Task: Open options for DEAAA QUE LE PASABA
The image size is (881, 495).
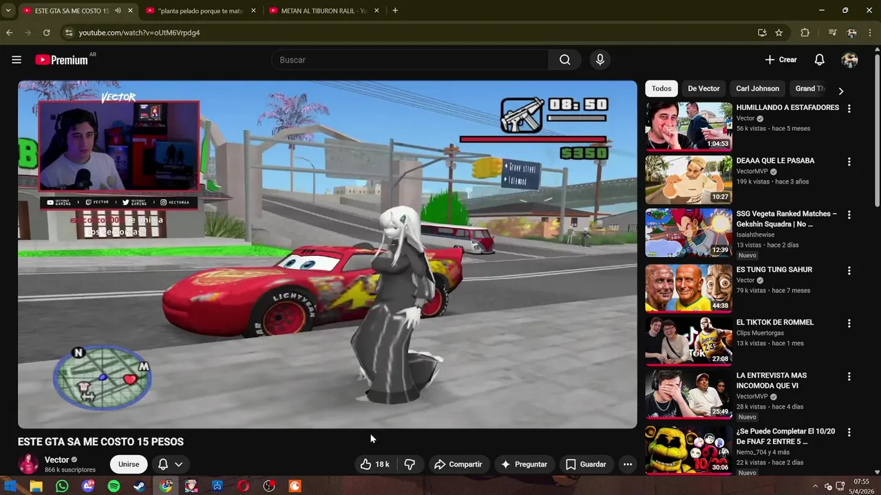Action: coord(849,162)
